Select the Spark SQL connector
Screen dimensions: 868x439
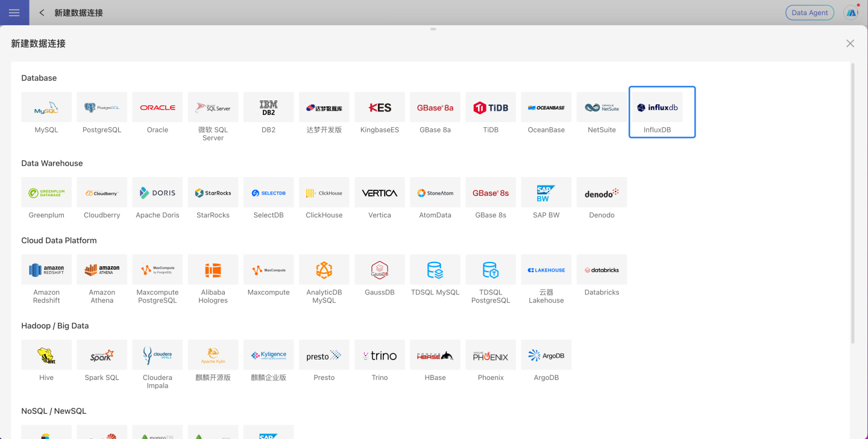[x=102, y=355]
